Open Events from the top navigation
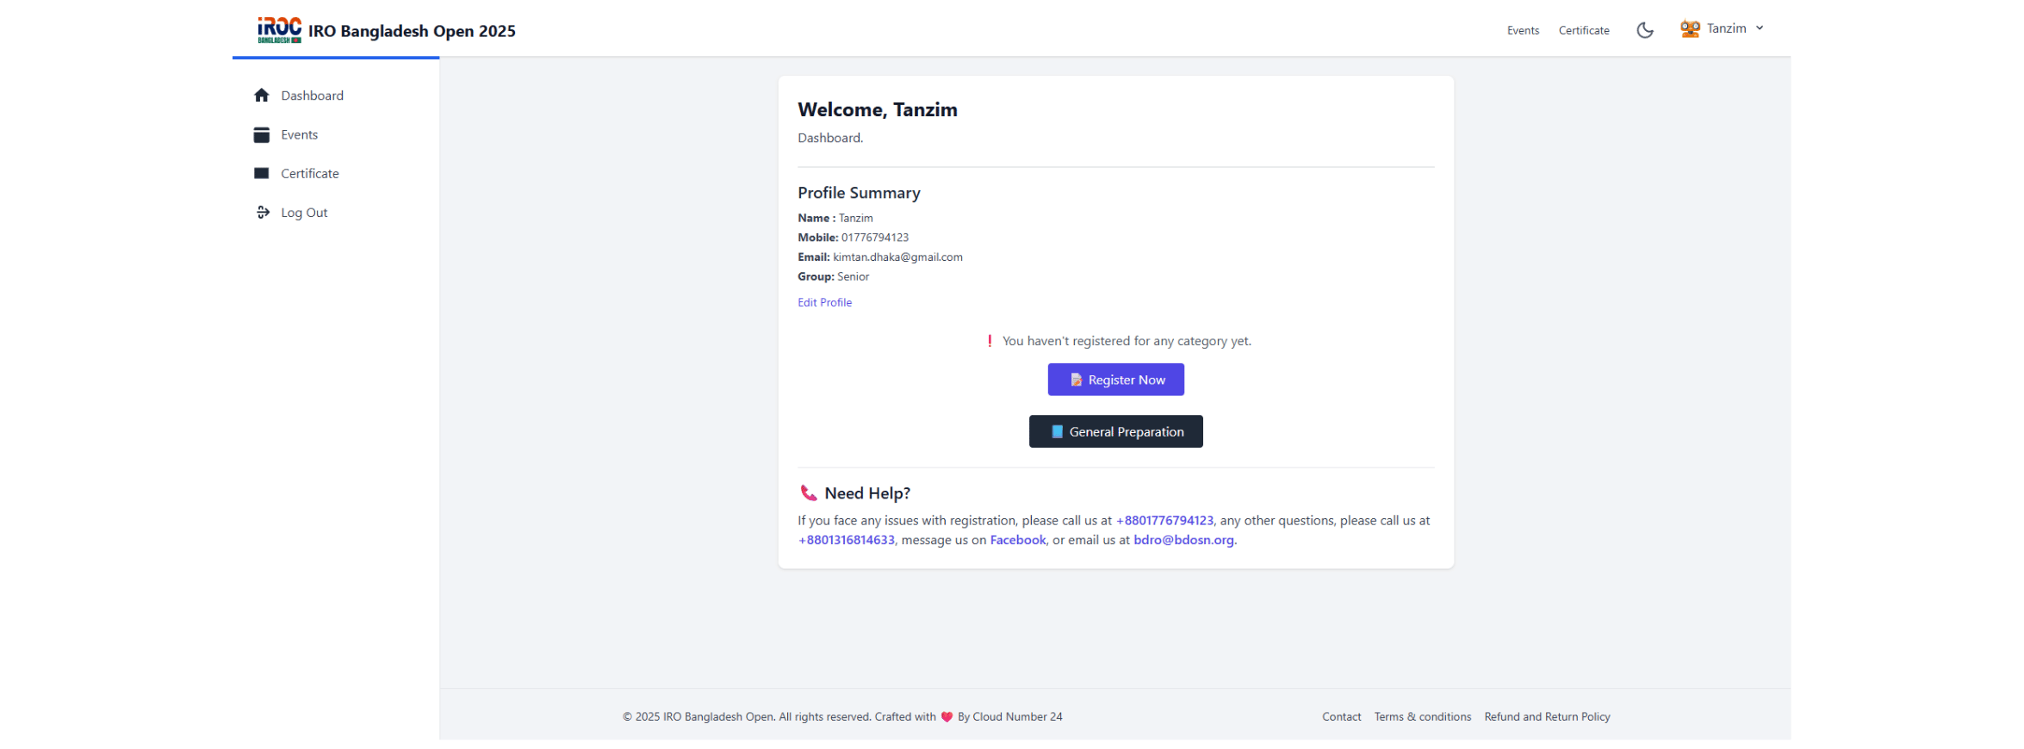This screenshot has height=749, width=2024. [1523, 30]
